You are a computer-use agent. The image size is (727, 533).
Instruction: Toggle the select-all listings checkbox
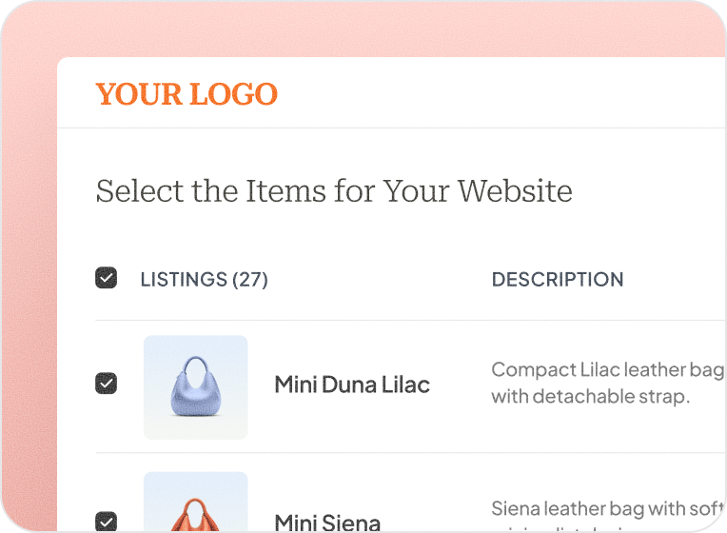[x=107, y=279]
